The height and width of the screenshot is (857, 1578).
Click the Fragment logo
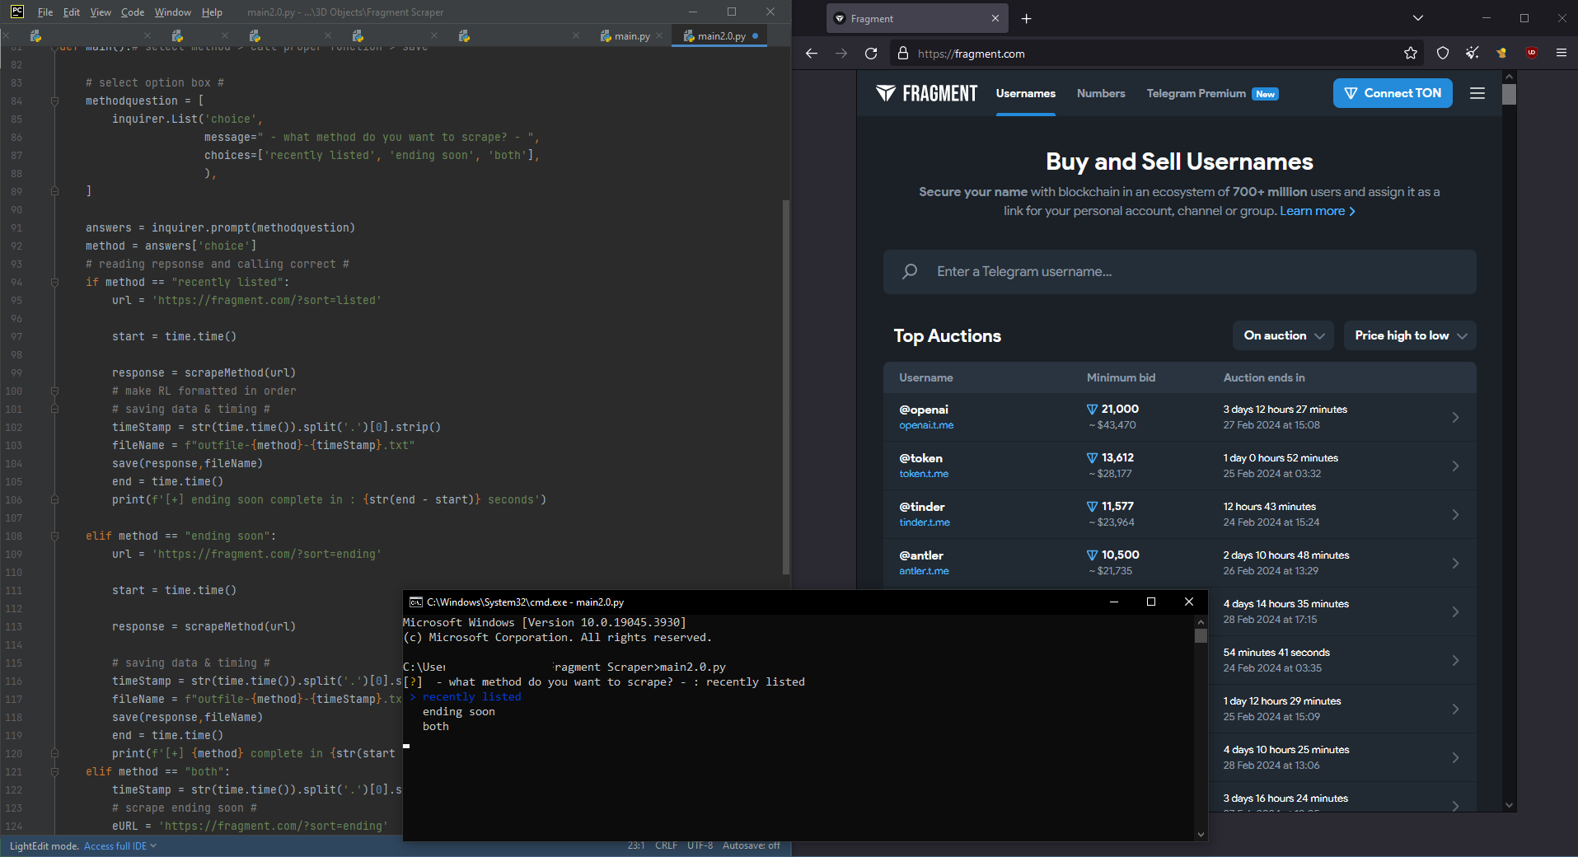[927, 93]
